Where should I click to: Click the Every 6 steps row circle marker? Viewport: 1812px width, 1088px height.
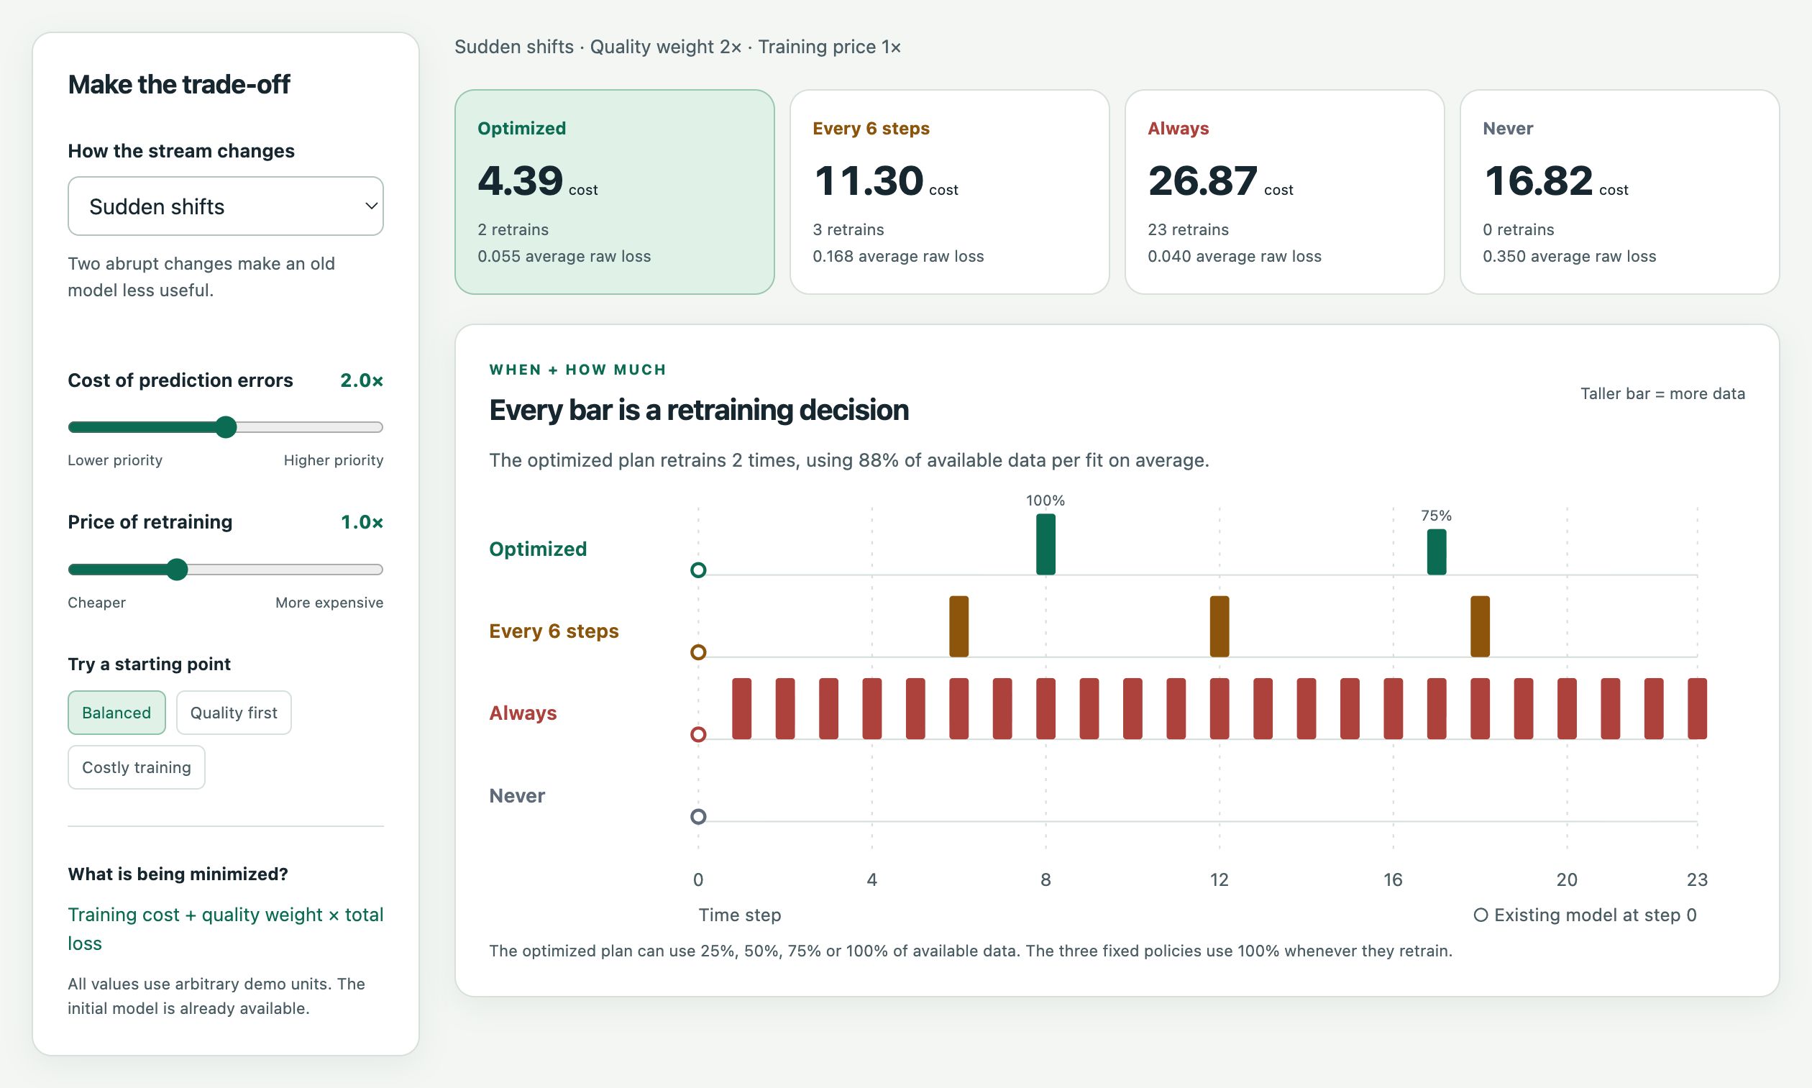tap(699, 652)
